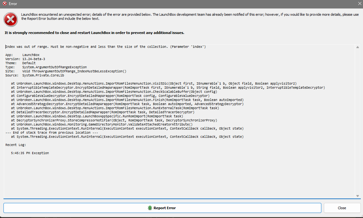Click the stack line containing 'Finish(RomImportTask task'
The image size is (363, 218).
pos(127,100)
